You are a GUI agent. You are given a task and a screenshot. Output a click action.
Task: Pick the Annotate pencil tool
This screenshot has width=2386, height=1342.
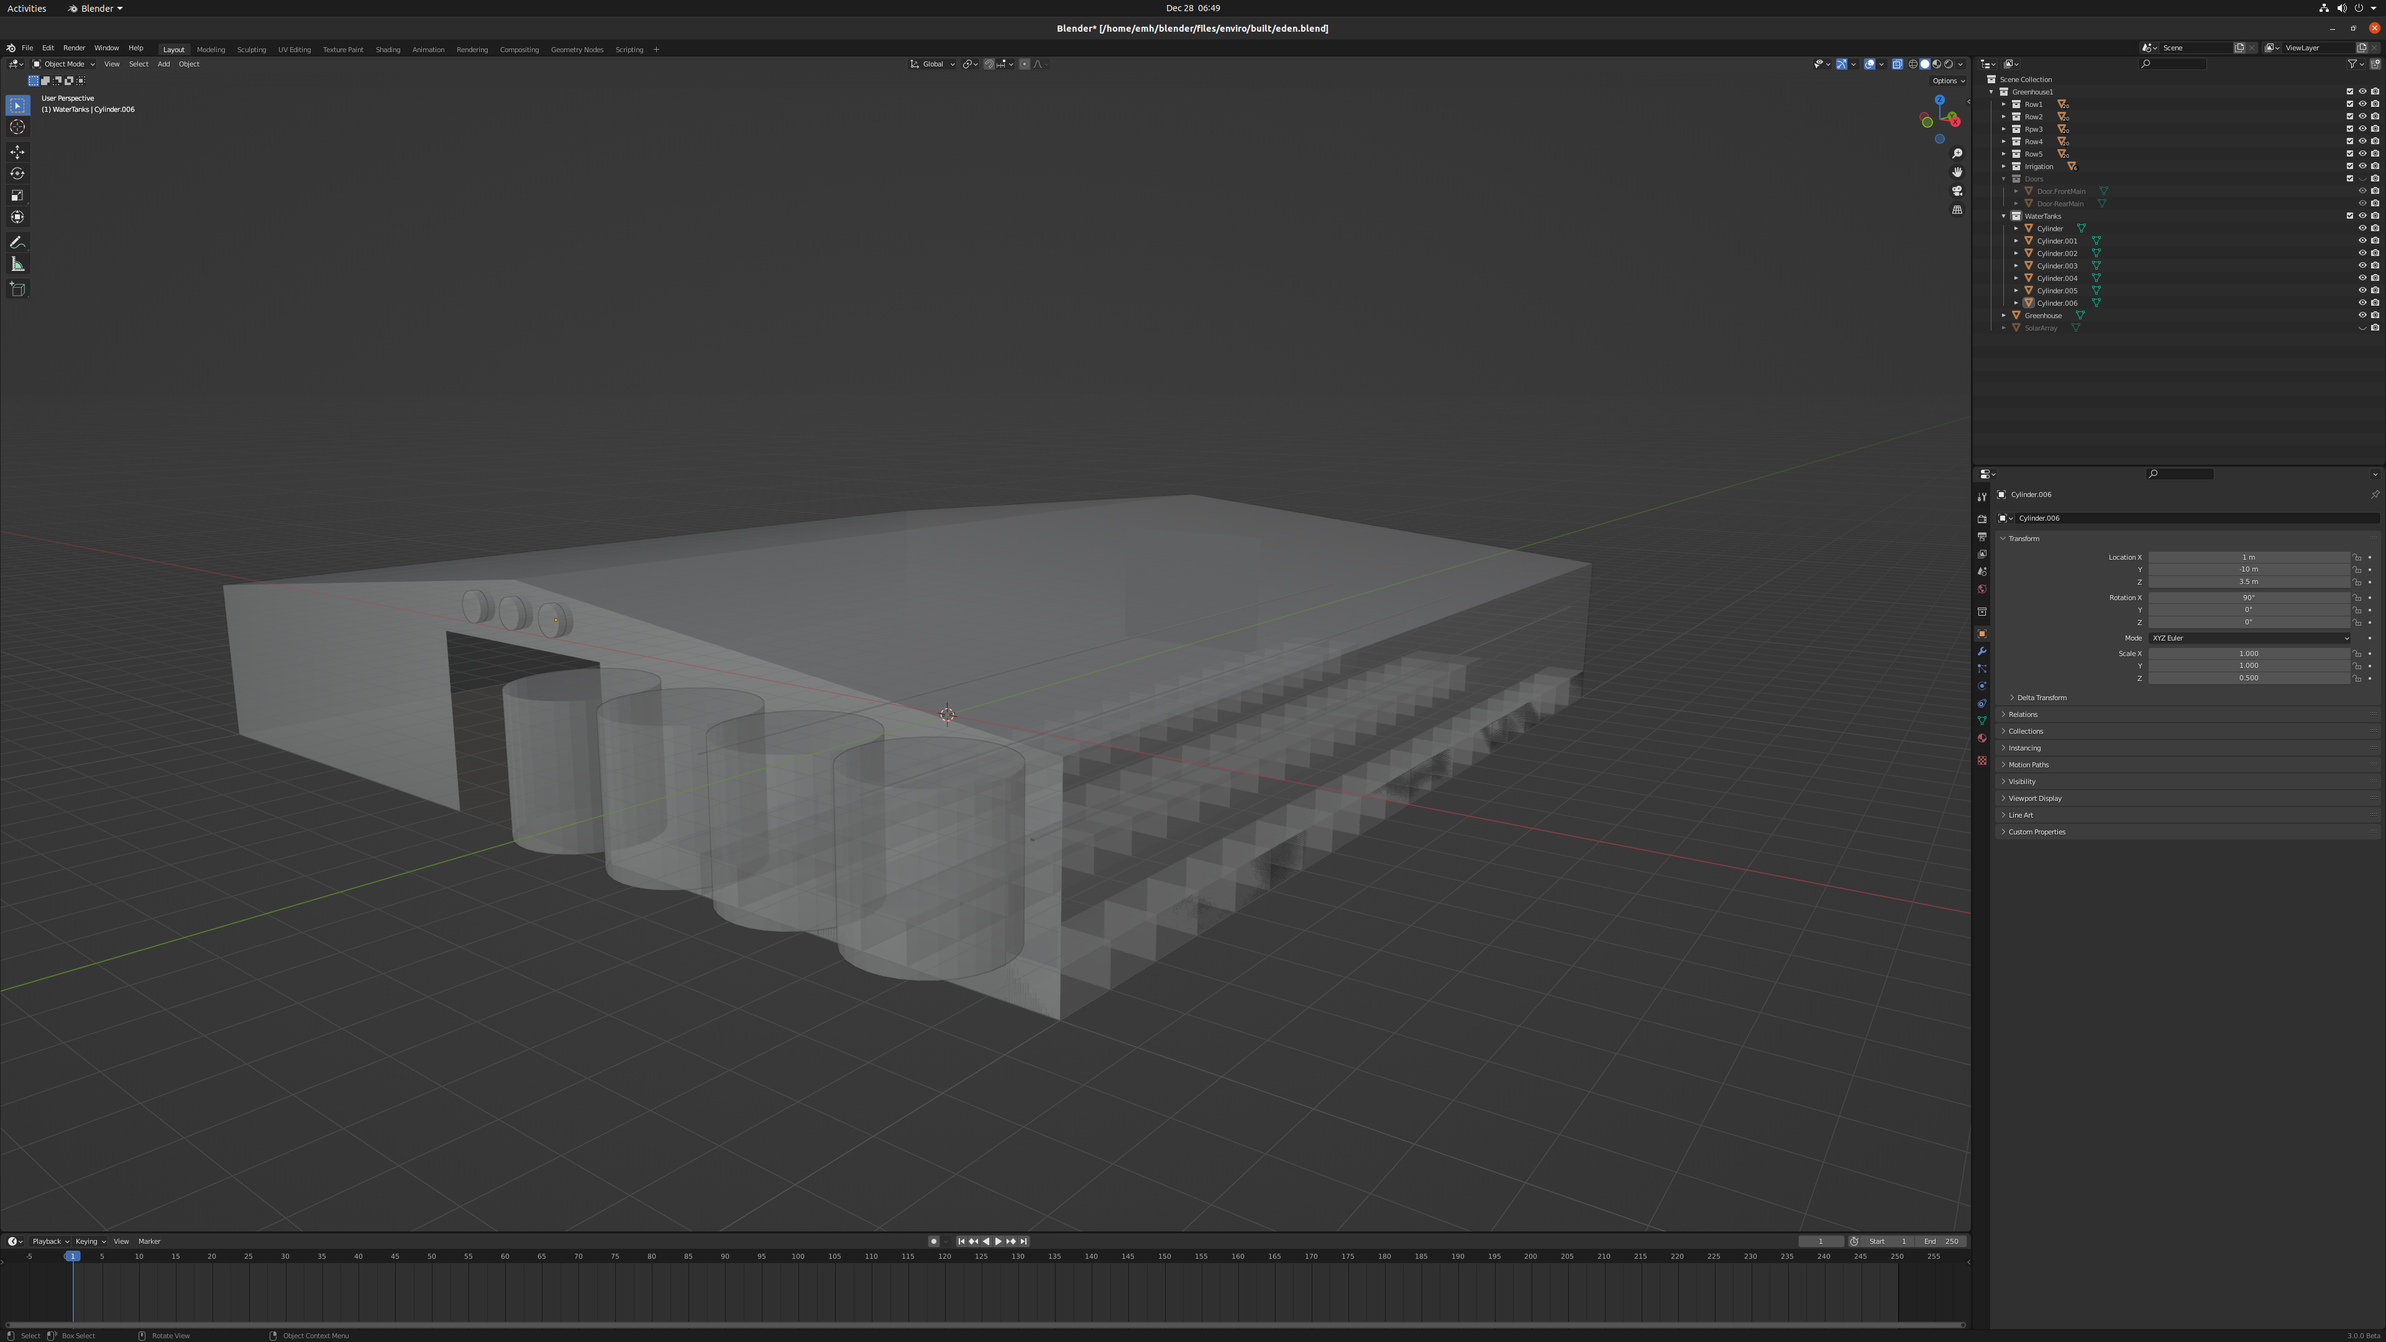[17, 243]
